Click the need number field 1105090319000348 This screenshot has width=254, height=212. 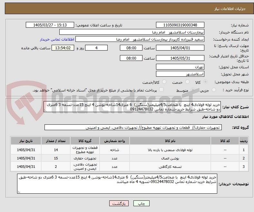click(180, 25)
